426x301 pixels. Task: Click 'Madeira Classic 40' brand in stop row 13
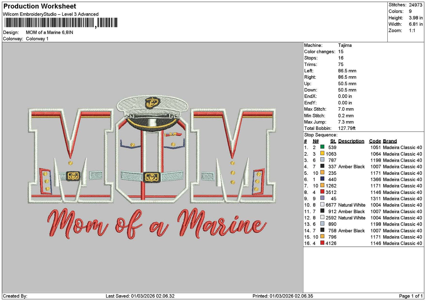[402, 224]
